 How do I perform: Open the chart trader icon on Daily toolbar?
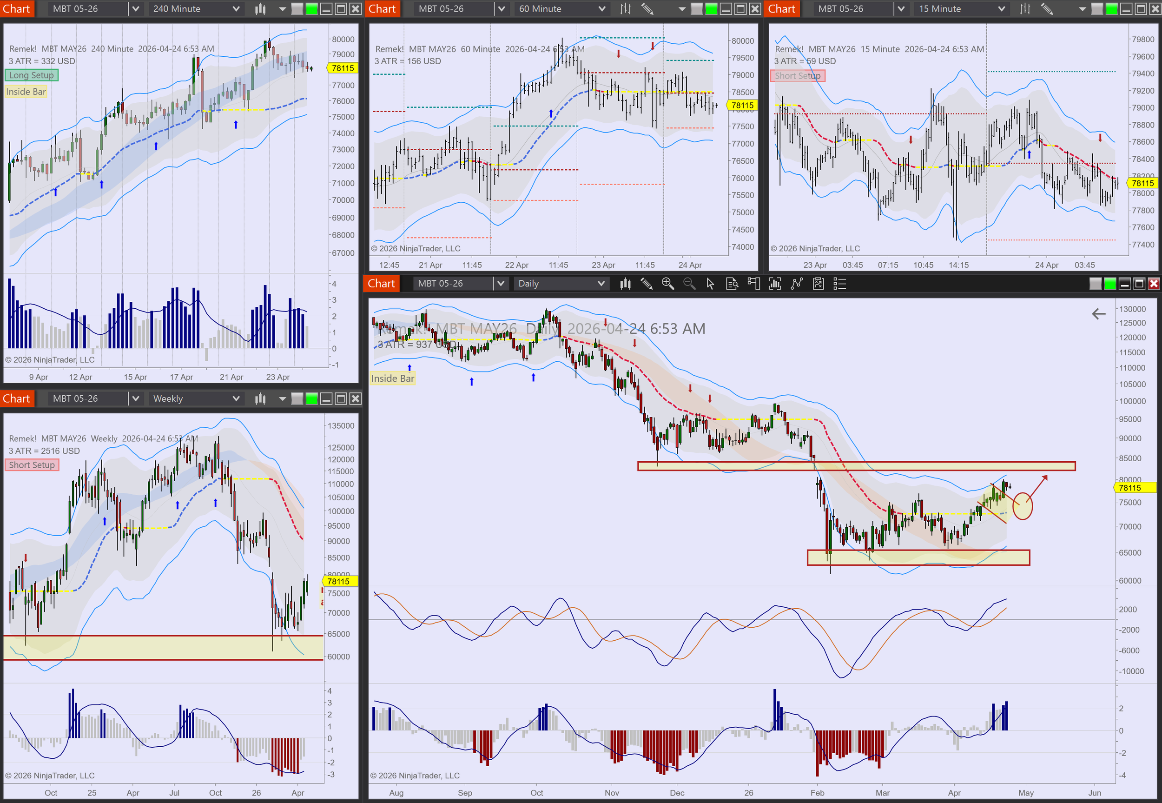tap(753, 284)
